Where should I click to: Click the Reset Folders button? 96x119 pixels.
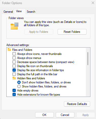click(72, 32)
